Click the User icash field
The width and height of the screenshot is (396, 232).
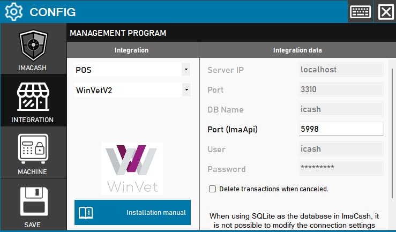click(341, 149)
